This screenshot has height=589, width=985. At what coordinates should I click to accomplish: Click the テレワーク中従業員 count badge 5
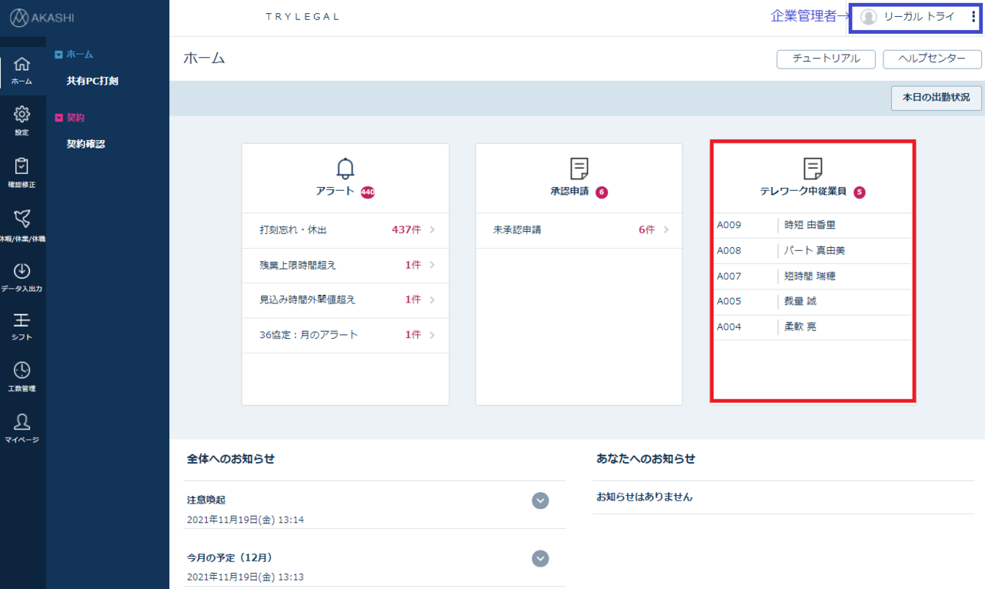click(x=860, y=192)
